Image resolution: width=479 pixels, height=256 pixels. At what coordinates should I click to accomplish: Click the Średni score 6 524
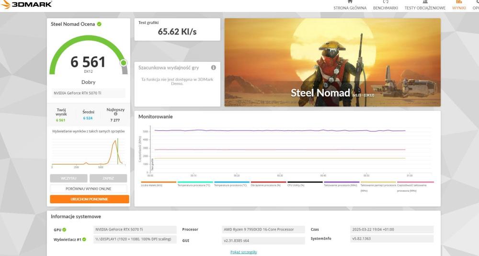pyautogui.click(x=88, y=118)
